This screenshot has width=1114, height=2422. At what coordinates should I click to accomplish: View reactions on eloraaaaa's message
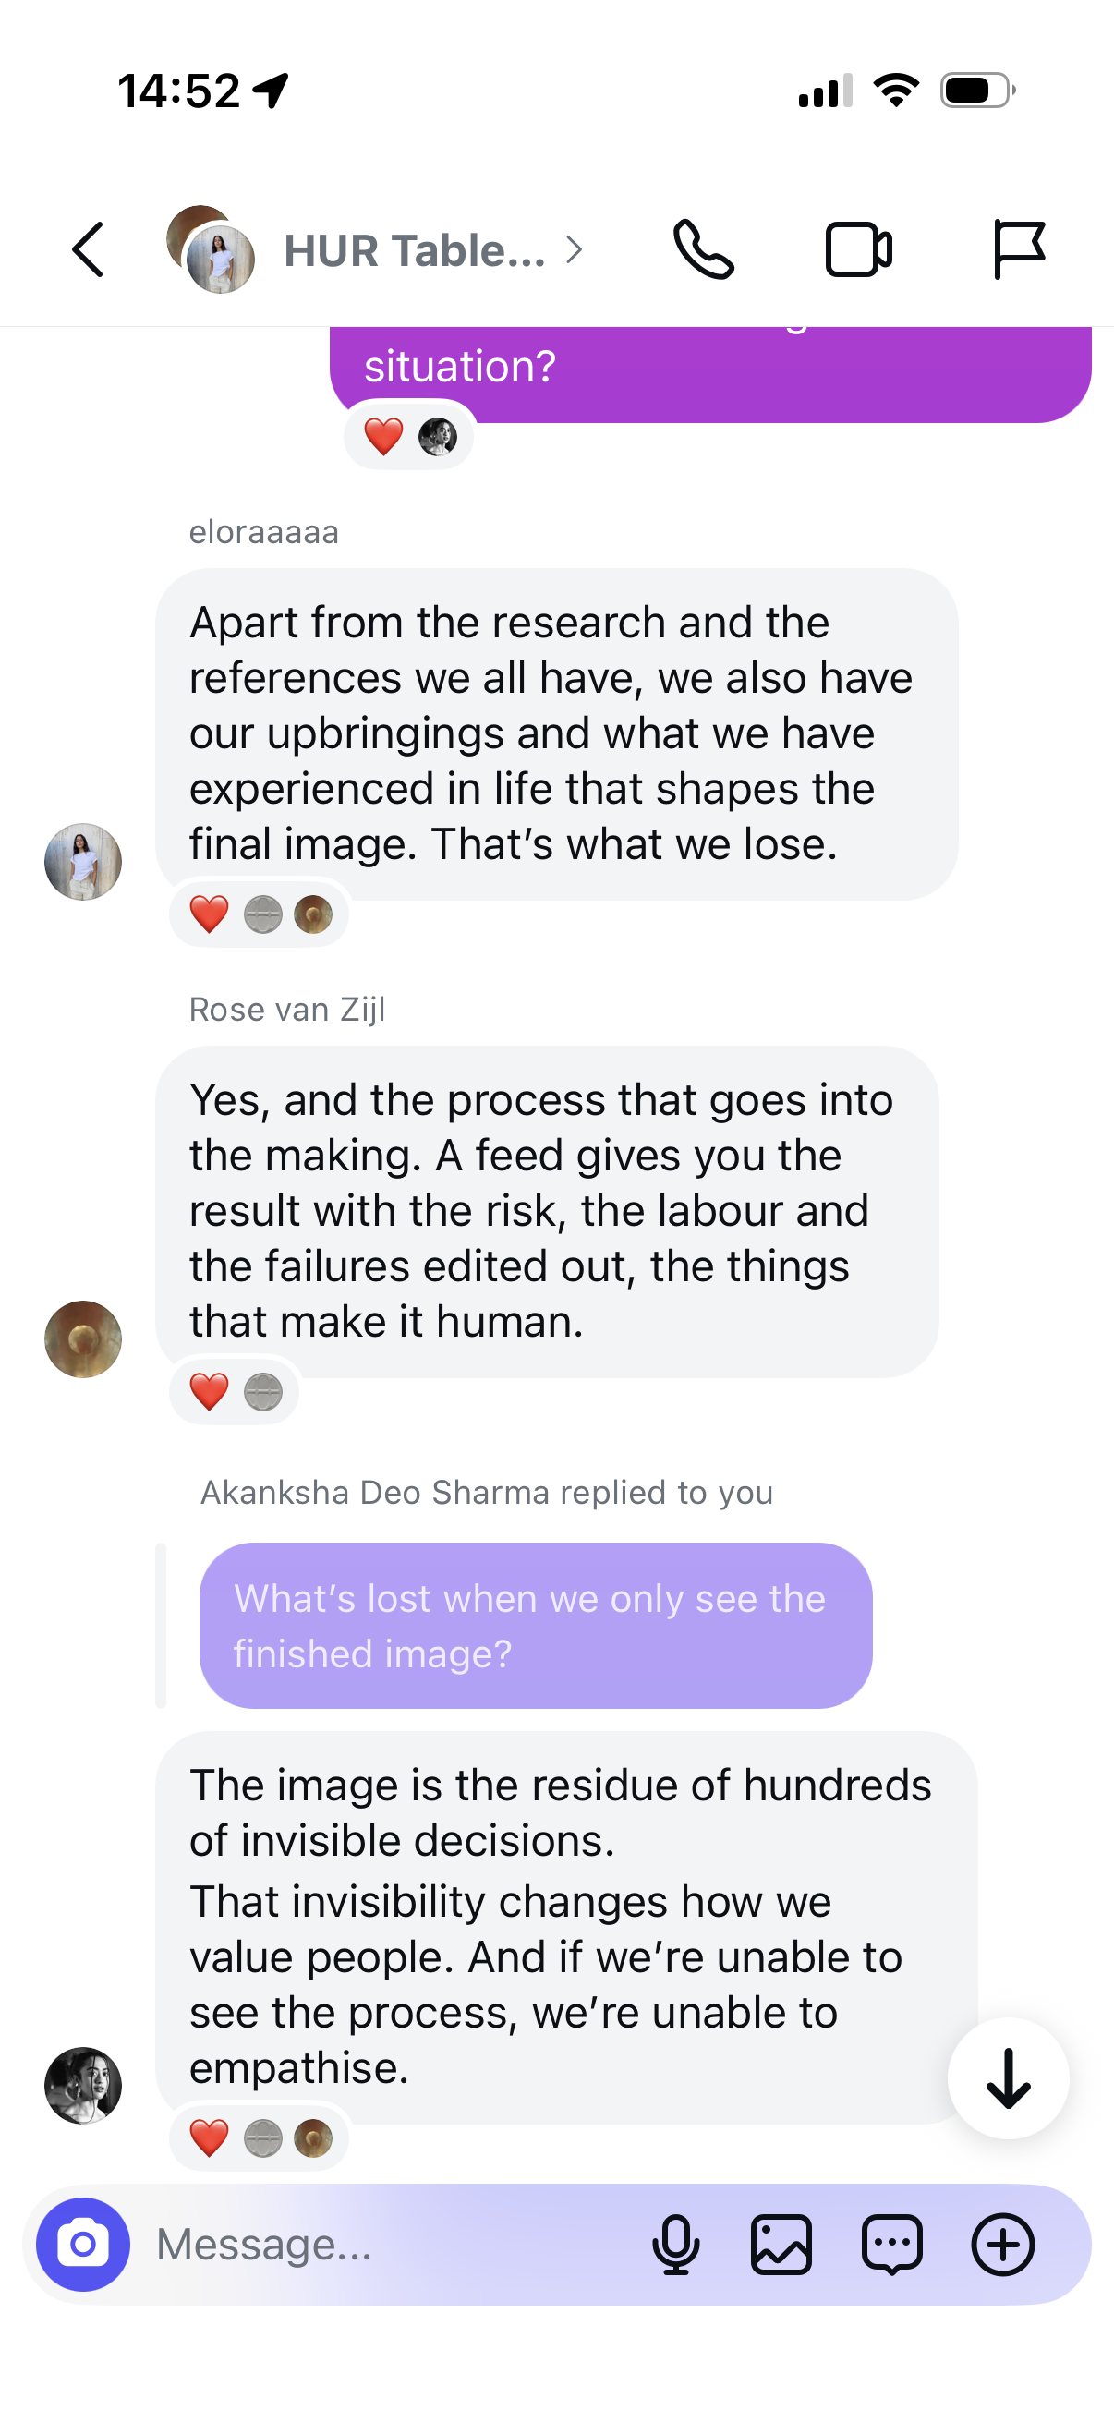coord(260,913)
